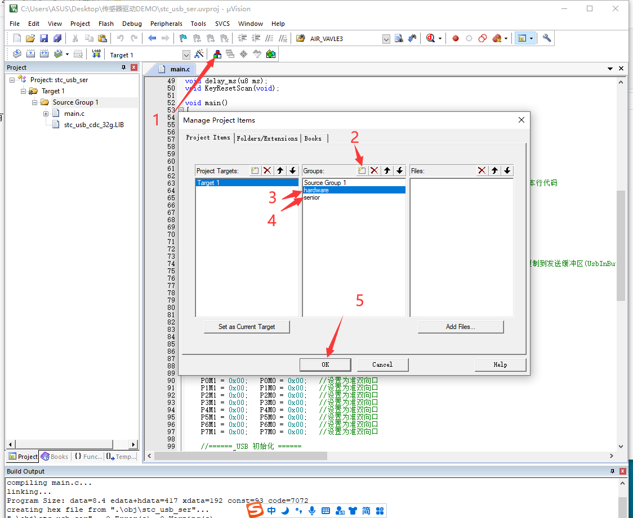This screenshot has height=518, width=633.
Task: Save current file with floppy disk icon
Action: tap(44, 38)
